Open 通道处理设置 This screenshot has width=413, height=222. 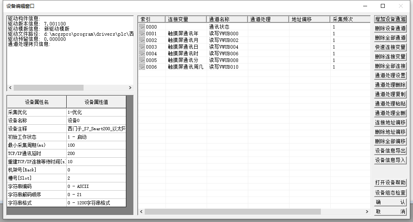(390, 76)
